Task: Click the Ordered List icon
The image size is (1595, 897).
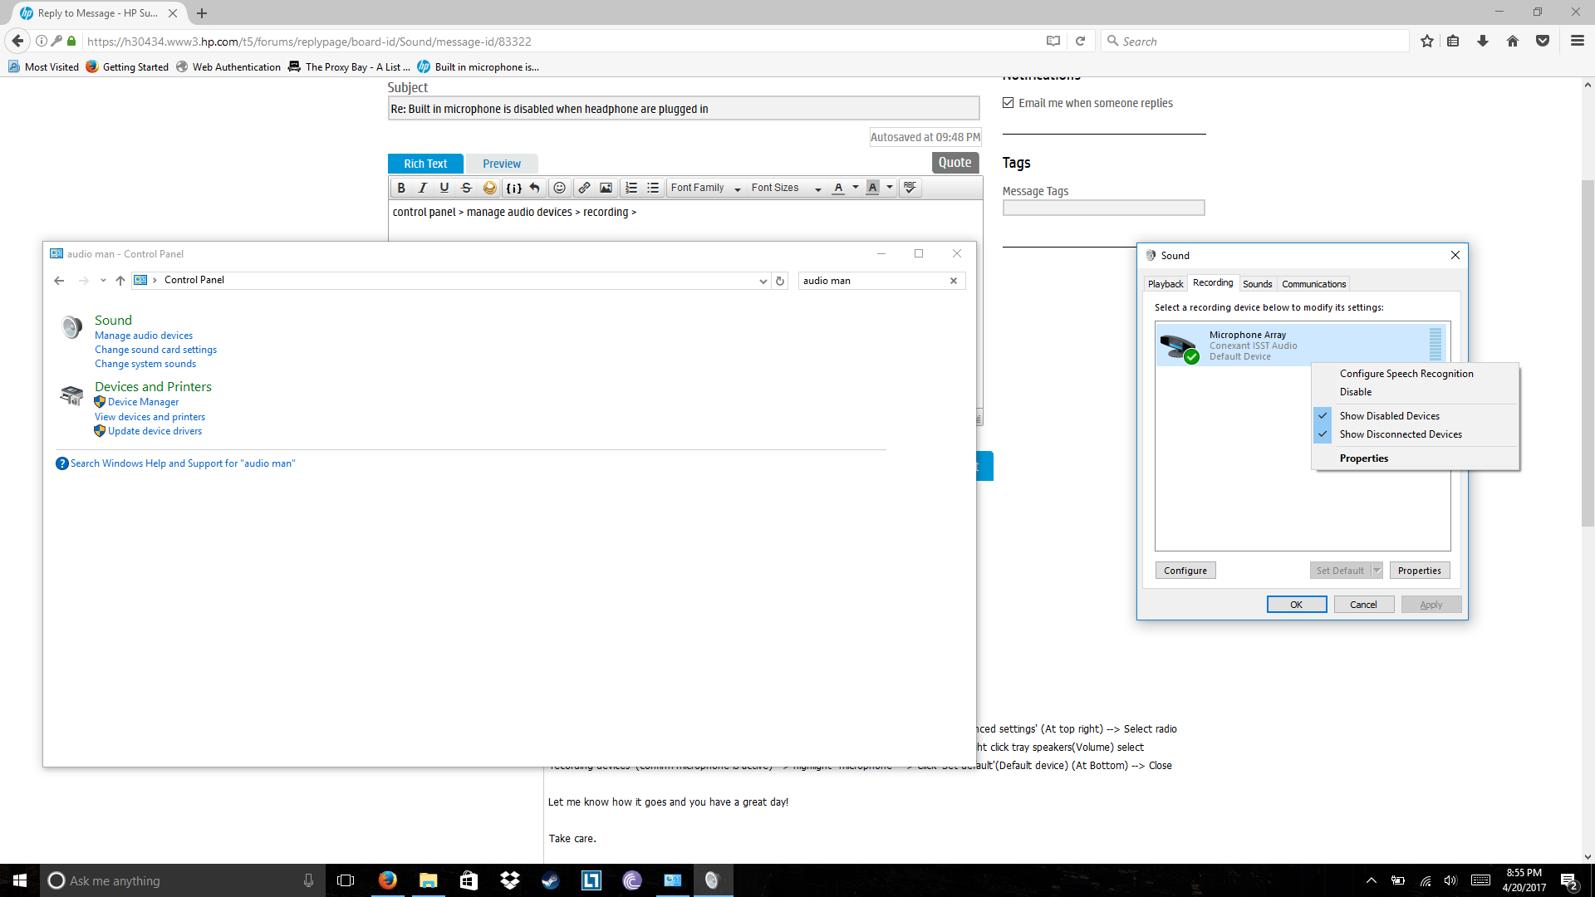Action: [x=630, y=187]
